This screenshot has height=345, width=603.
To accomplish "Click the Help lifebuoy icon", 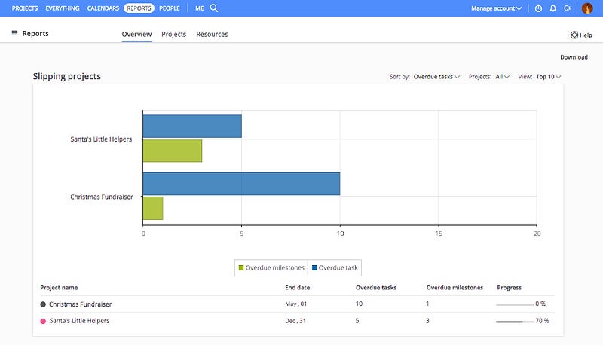I will tap(574, 35).
